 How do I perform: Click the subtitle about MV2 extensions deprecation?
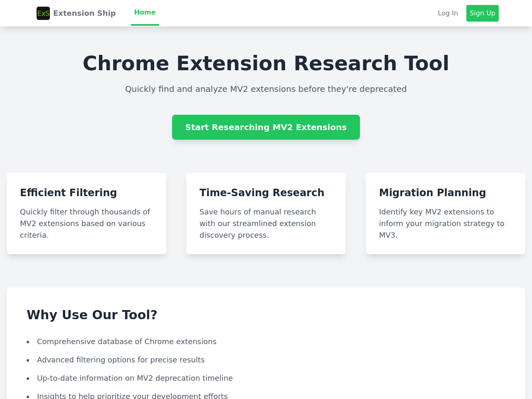[266, 89]
